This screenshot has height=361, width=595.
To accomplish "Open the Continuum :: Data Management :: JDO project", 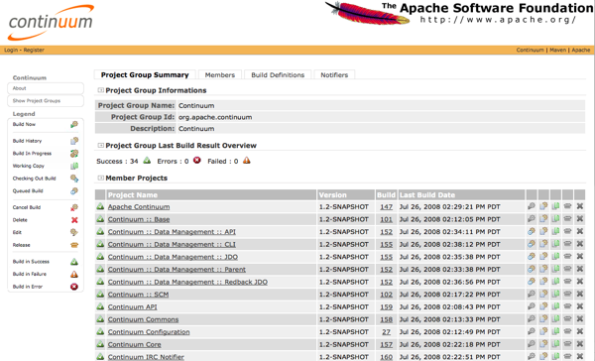I will pos(173,257).
